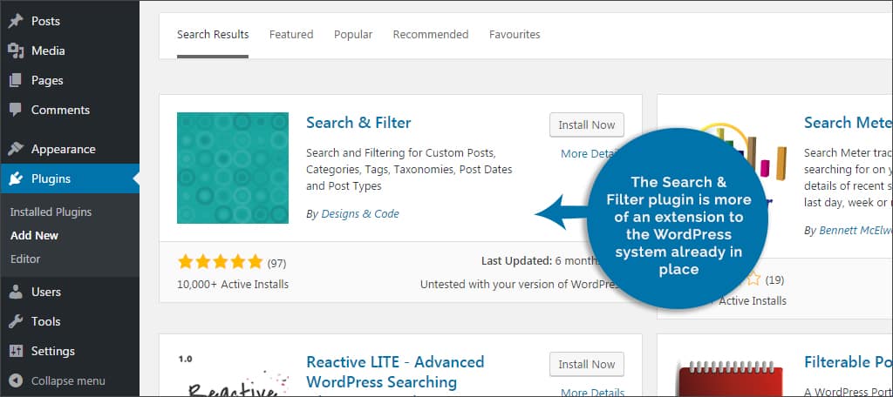The image size is (893, 397).
Task: Click the Search & Filter teal thumbnail
Action: [x=232, y=168]
